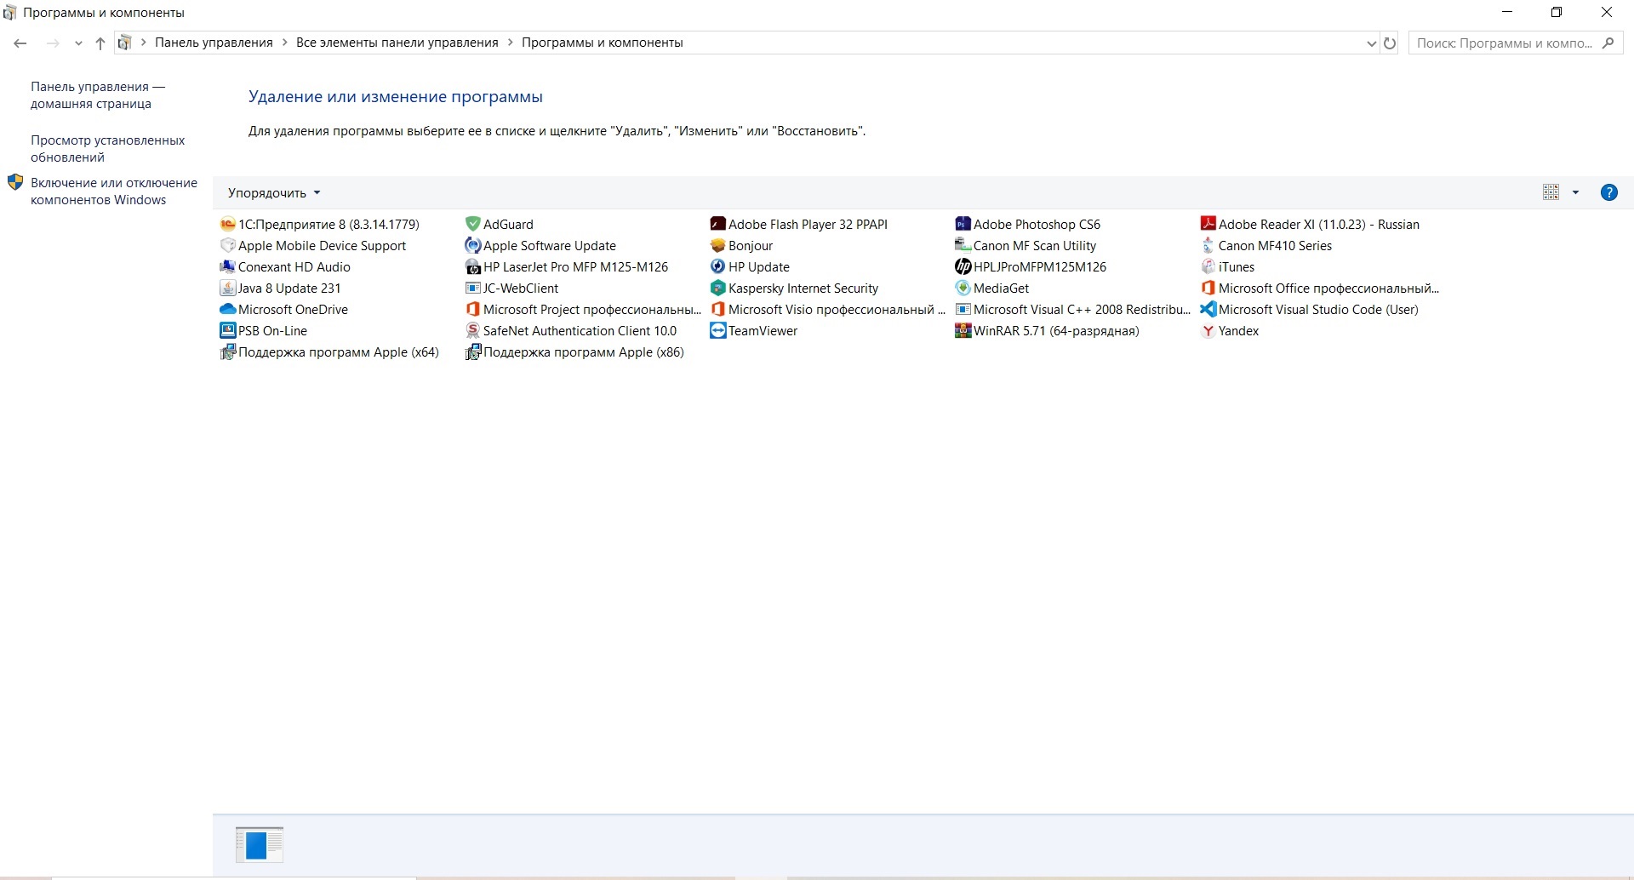Click the Adobe Flash Player 32 PPAPI icon
The image size is (1634, 880).
click(717, 225)
